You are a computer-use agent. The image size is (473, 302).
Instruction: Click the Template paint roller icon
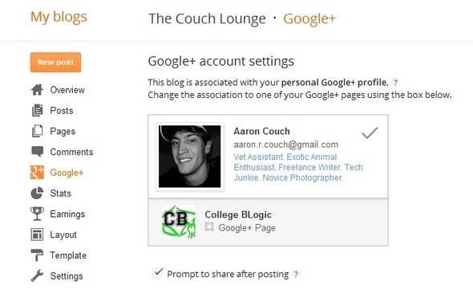[37, 255]
